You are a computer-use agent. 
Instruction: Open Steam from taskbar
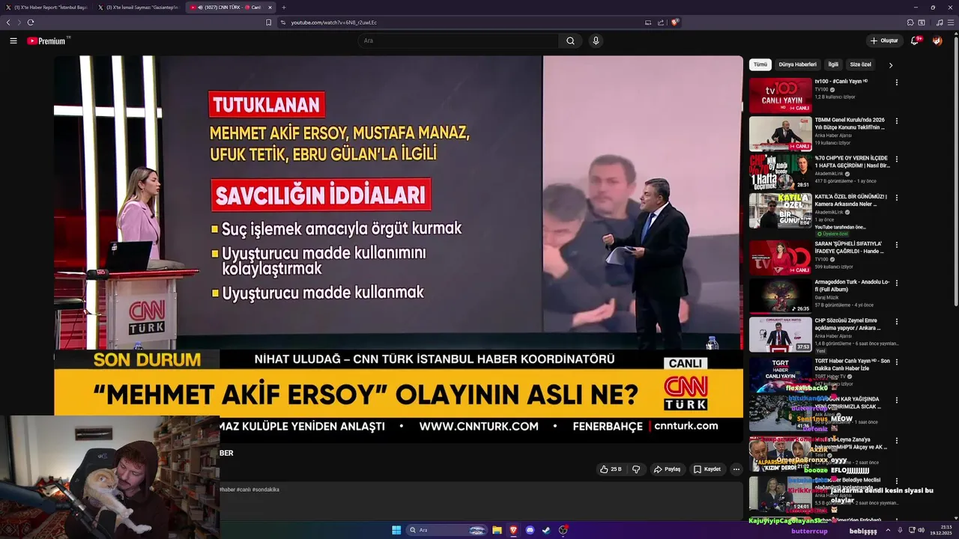click(546, 530)
